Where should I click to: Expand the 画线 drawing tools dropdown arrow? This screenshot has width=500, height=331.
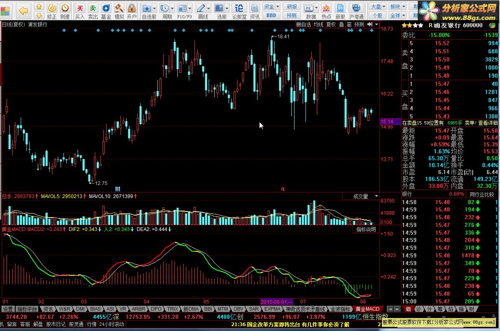point(209,8)
